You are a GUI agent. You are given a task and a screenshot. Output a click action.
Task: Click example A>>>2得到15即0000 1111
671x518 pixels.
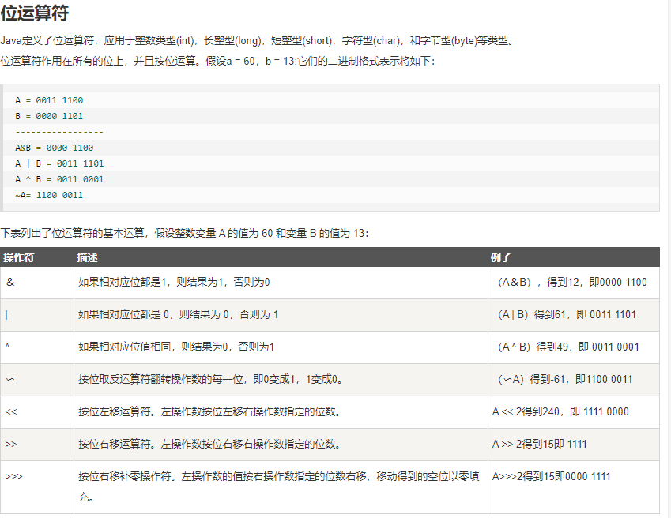552,476
